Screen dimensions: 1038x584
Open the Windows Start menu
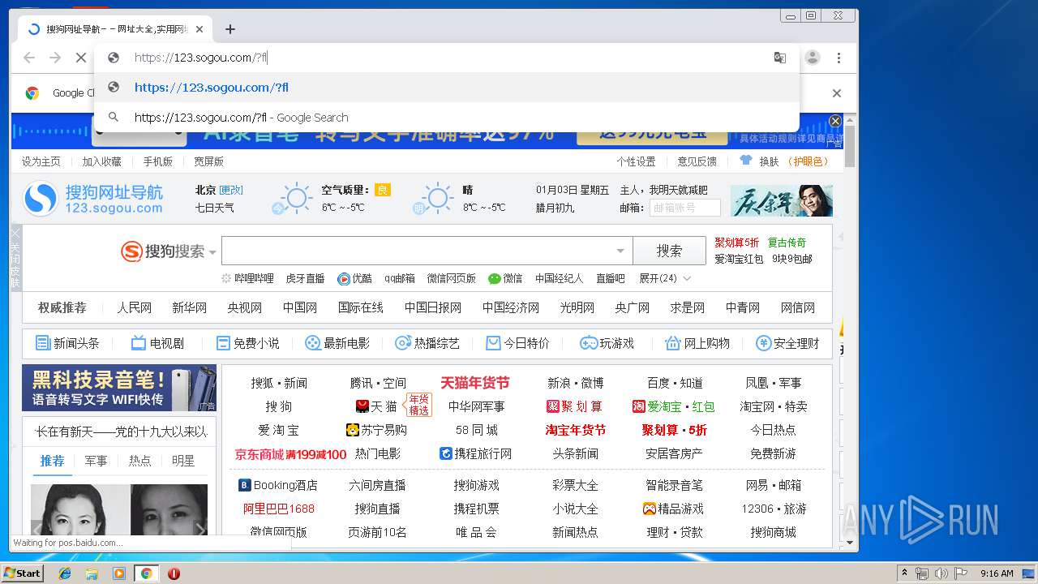(x=23, y=573)
